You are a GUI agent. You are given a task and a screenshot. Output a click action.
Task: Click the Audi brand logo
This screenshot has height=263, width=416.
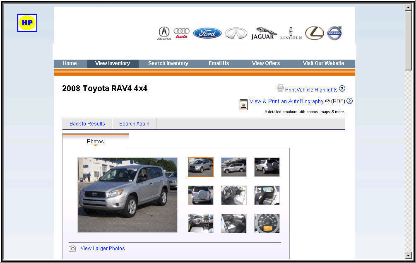coord(181,33)
